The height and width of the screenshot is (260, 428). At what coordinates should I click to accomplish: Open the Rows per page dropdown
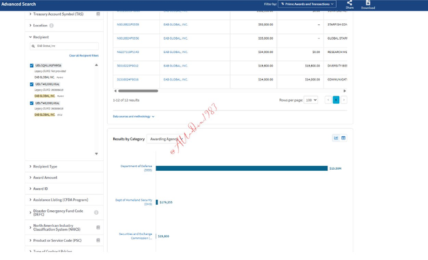click(312, 100)
